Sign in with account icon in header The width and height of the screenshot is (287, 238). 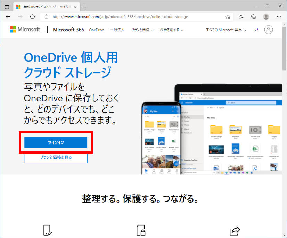pyautogui.click(x=269, y=30)
